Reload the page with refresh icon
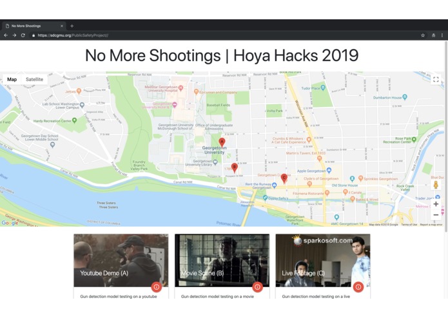Screen dimensions: 448x318 tap(23, 35)
